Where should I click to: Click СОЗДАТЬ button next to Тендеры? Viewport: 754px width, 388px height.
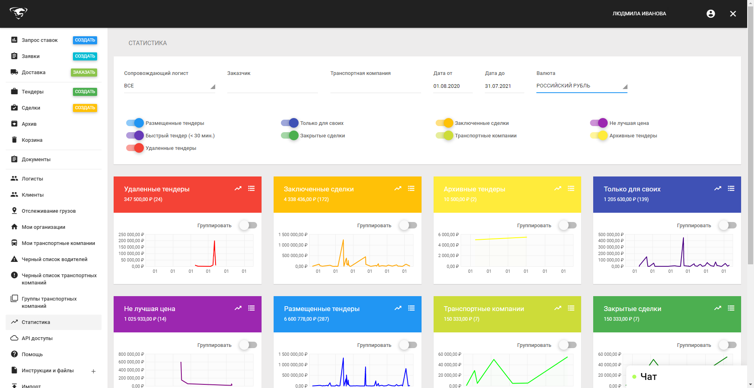pos(85,92)
